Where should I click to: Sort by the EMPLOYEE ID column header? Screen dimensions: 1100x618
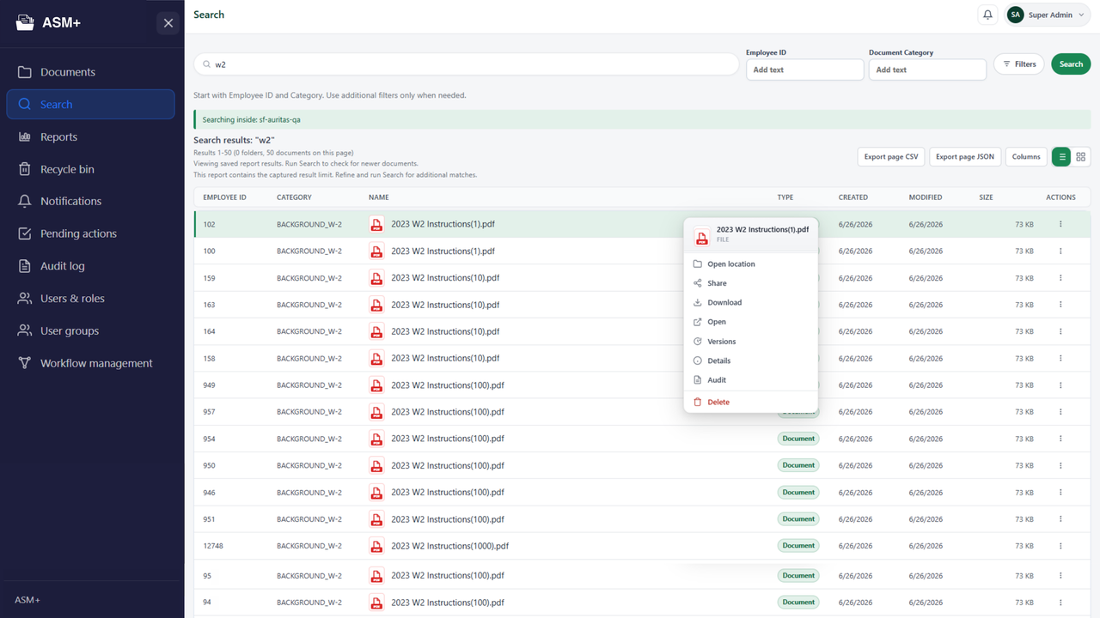click(225, 197)
